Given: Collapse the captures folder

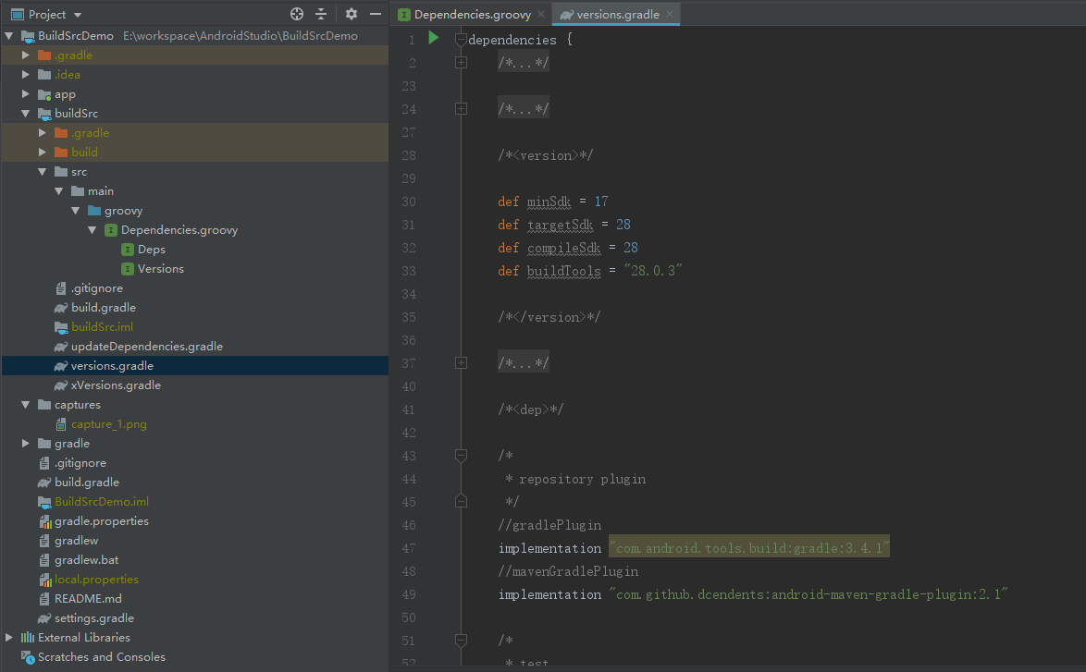Looking at the screenshot, I should [x=26, y=404].
